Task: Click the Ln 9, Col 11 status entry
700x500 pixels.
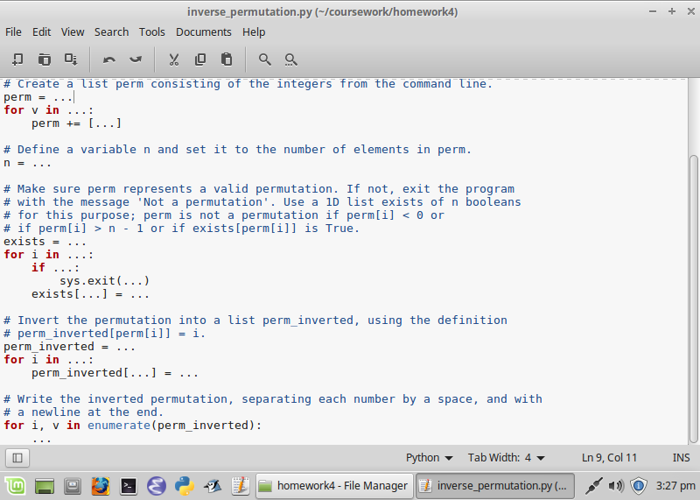Action: click(x=609, y=458)
